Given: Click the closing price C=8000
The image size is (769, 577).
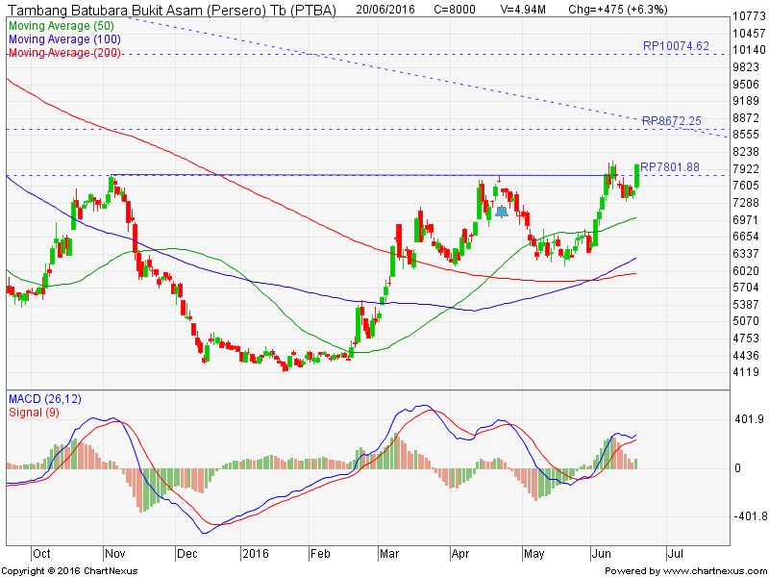Looking at the screenshot, I should coord(455,10).
